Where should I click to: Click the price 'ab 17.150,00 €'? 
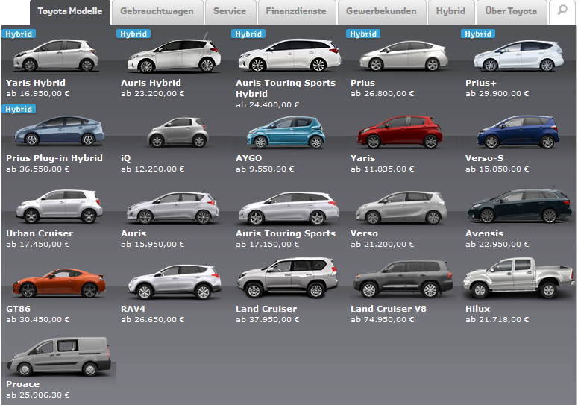268,245
